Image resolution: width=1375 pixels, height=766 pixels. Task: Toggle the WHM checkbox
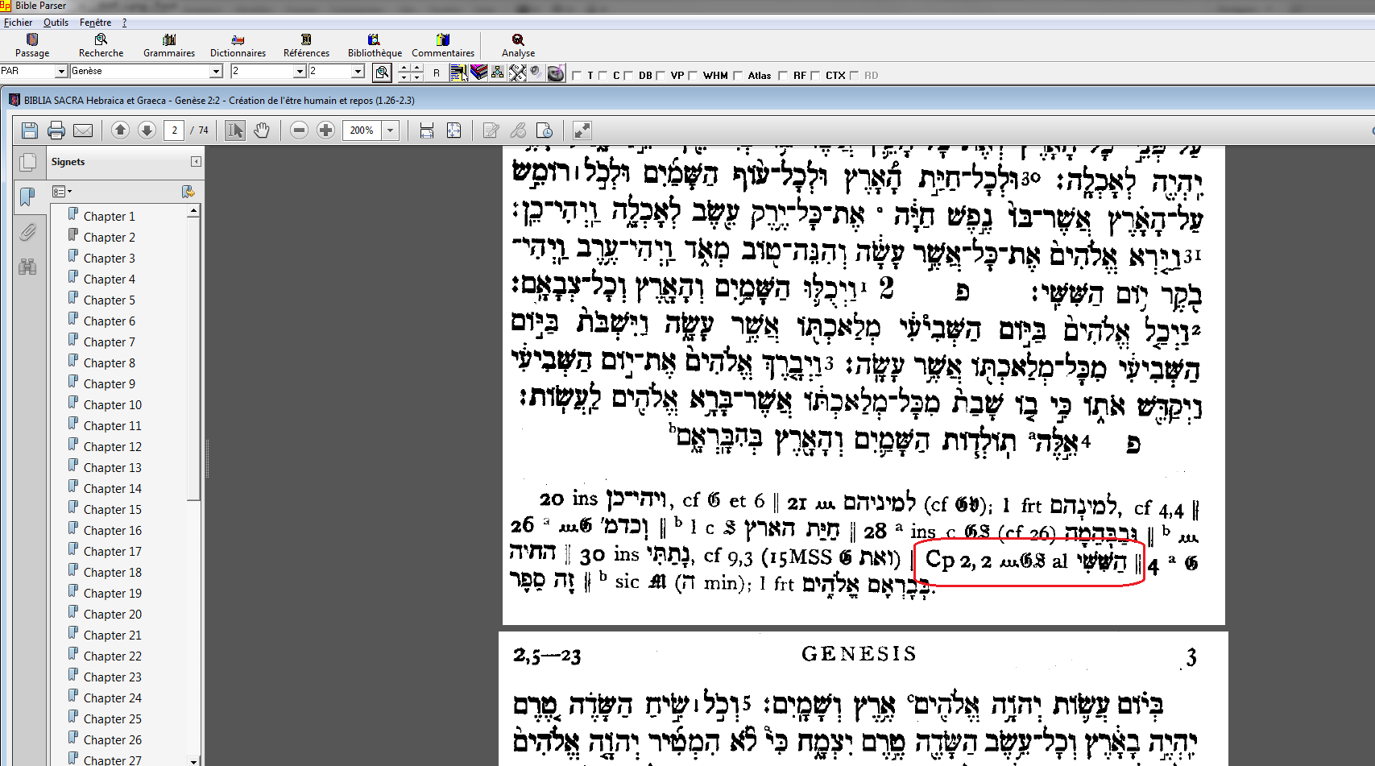point(693,76)
